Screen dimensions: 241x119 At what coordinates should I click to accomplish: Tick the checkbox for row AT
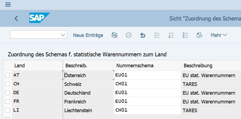point(7,75)
